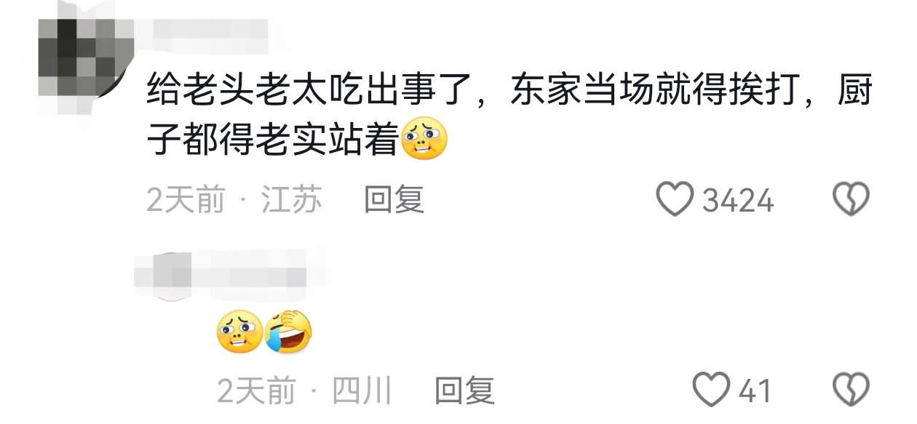Click the 3424 like count
Image resolution: width=917 pixels, height=424 pixels.
(737, 200)
